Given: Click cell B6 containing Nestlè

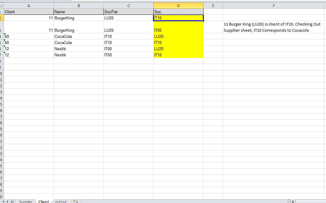Looking at the screenshot, I should click(x=78, y=49).
